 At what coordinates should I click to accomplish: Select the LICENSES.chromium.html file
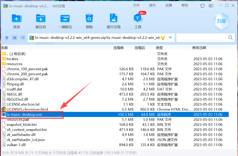pos(27,109)
